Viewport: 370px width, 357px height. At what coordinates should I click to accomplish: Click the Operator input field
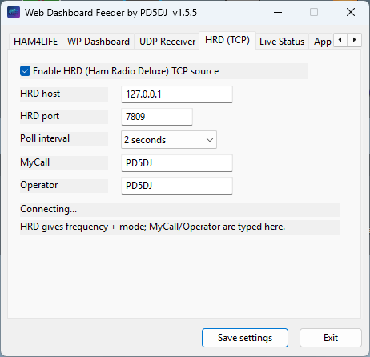[x=177, y=186]
